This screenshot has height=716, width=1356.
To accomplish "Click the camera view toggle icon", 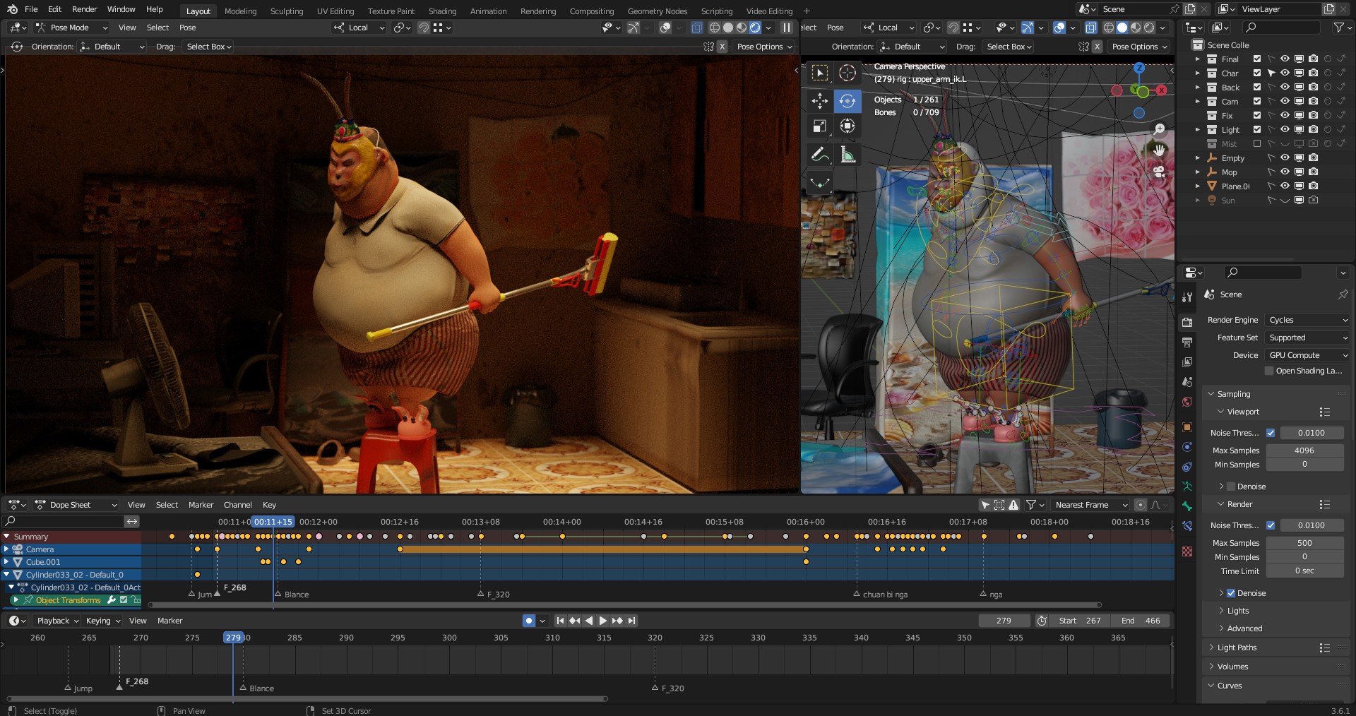I will click(1158, 172).
